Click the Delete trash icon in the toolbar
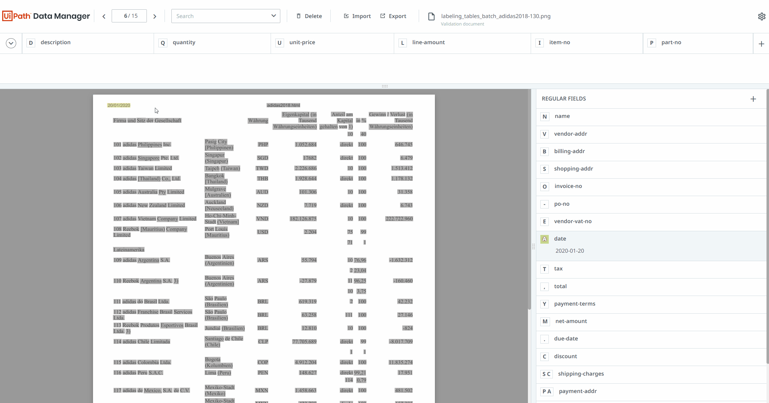769x403 pixels. click(x=298, y=16)
